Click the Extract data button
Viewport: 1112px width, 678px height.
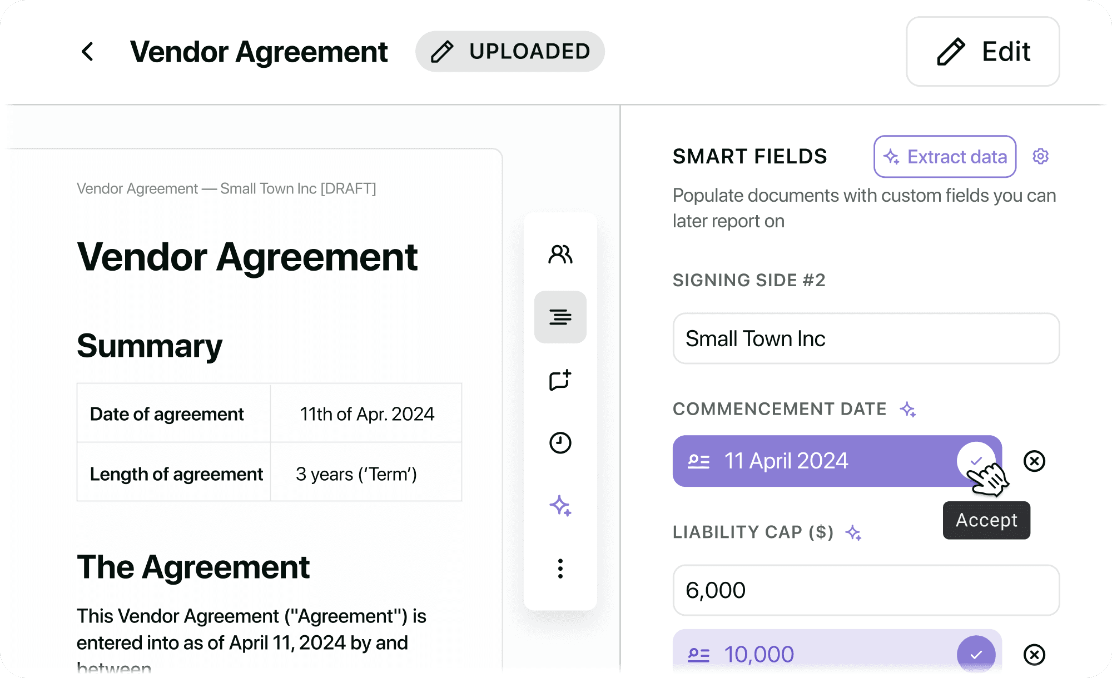point(945,157)
